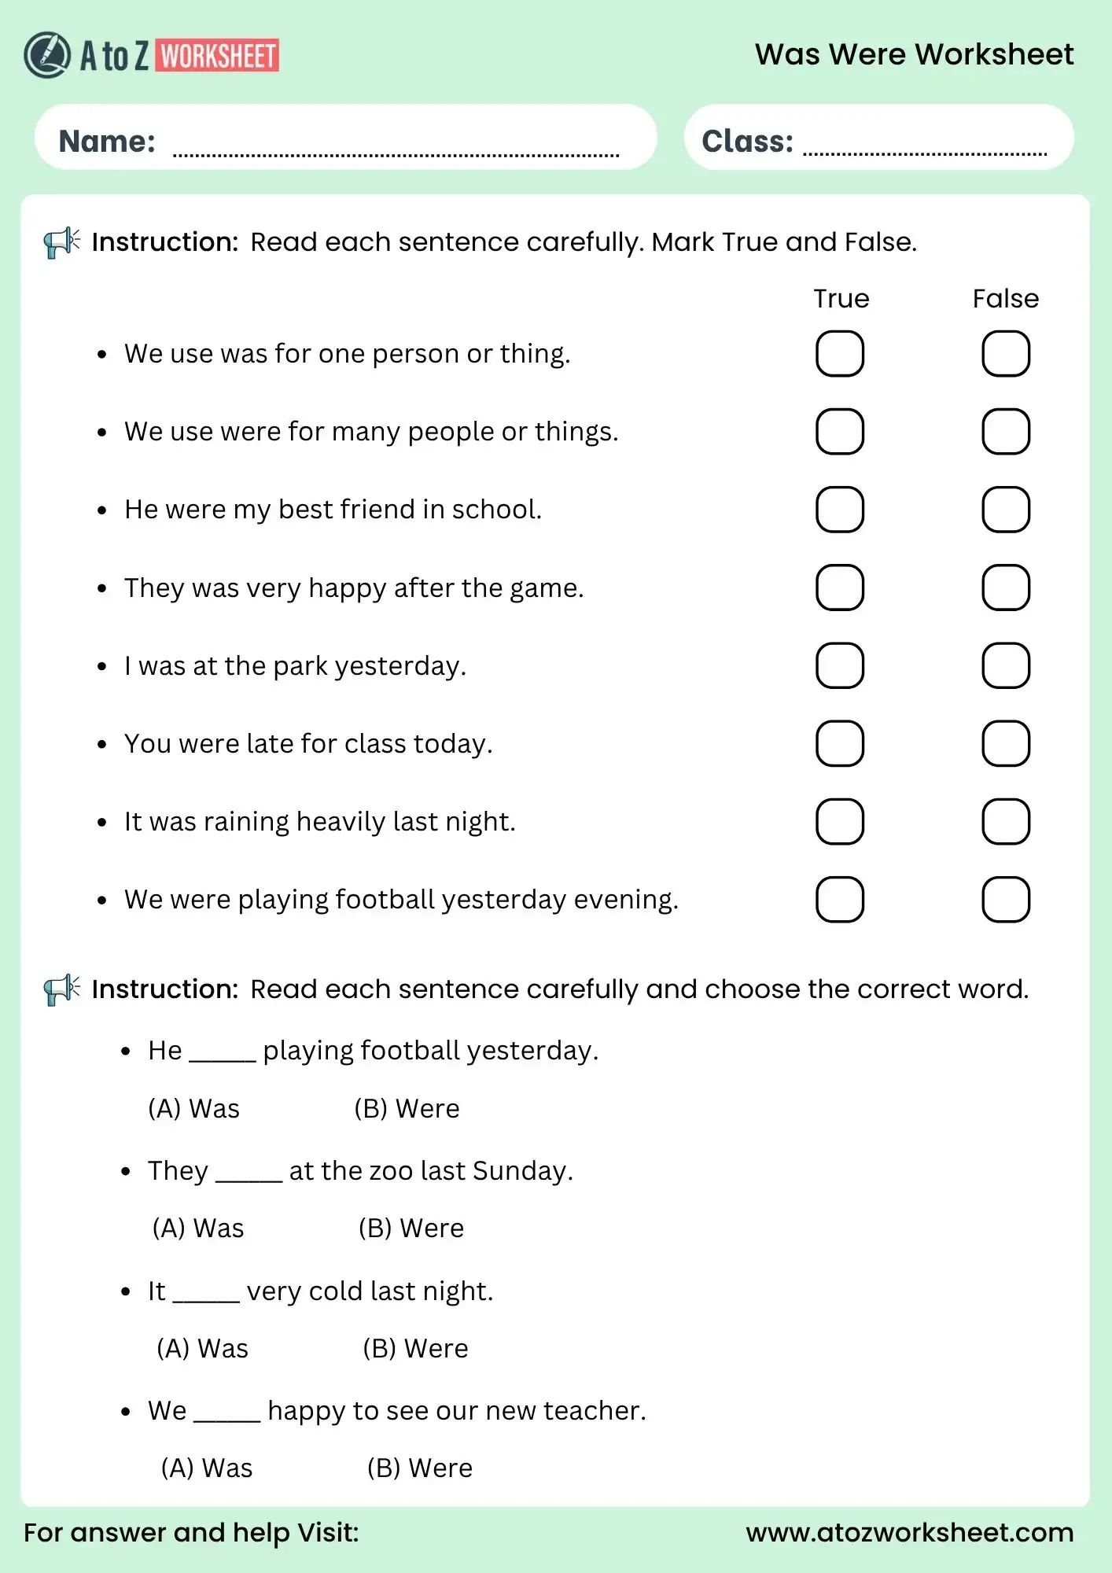Image resolution: width=1112 pixels, height=1573 pixels.
Task: Check True for 'We use were' sentence
Action: point(840,432)
